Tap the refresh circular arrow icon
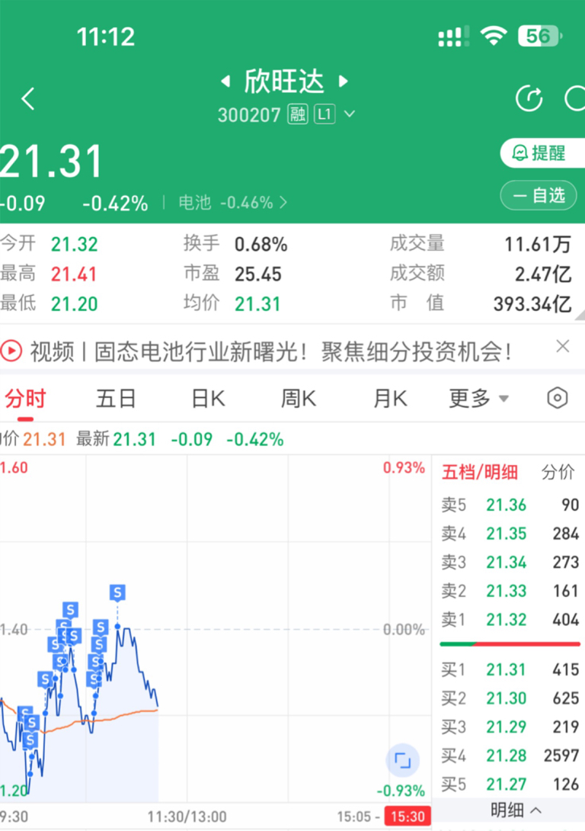 pyautogui.click(x=529, y=98)
